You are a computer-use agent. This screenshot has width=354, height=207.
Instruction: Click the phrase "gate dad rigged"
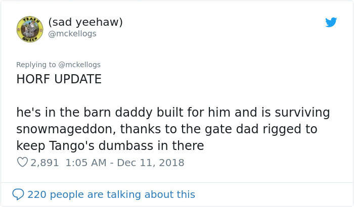[x=254, y=129]
